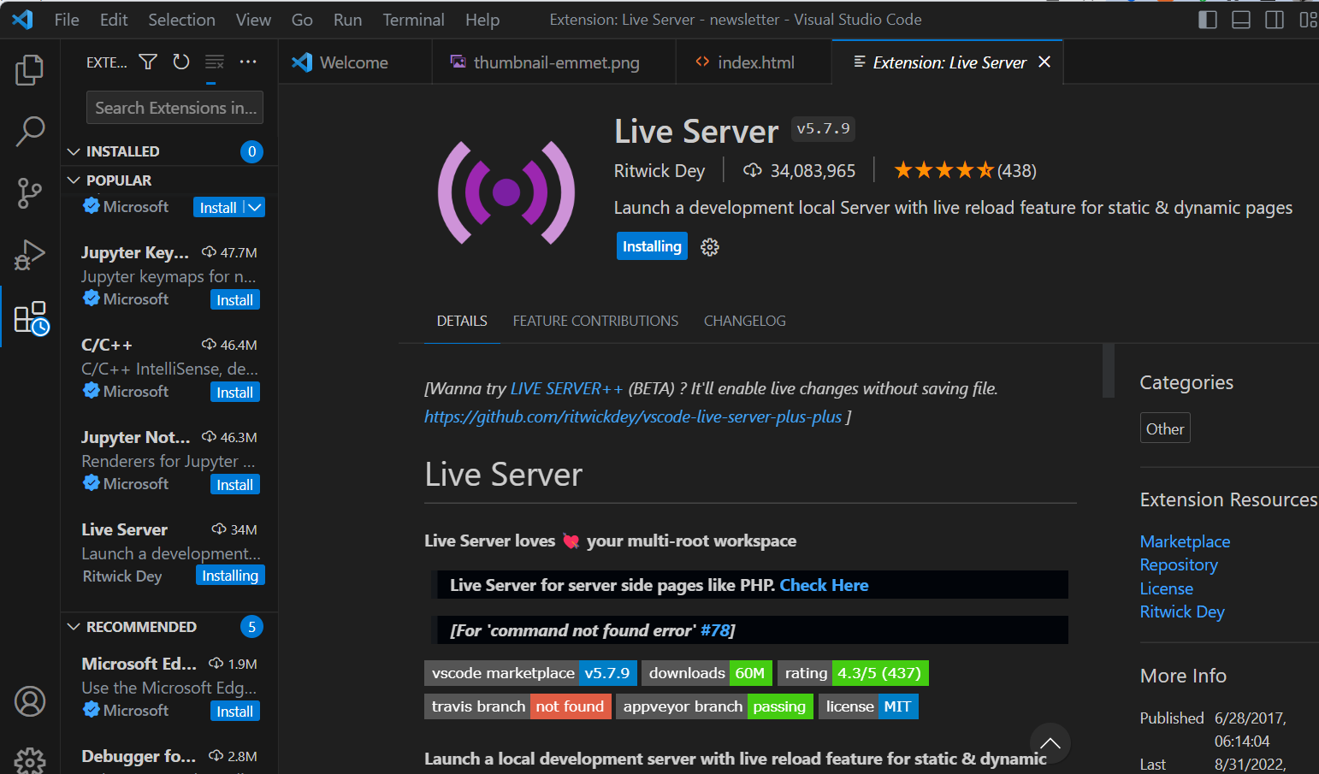Open the Search view in activity bar

pos(30,132)
